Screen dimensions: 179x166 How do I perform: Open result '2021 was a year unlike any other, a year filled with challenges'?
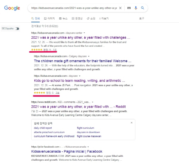tap(81, 37)
